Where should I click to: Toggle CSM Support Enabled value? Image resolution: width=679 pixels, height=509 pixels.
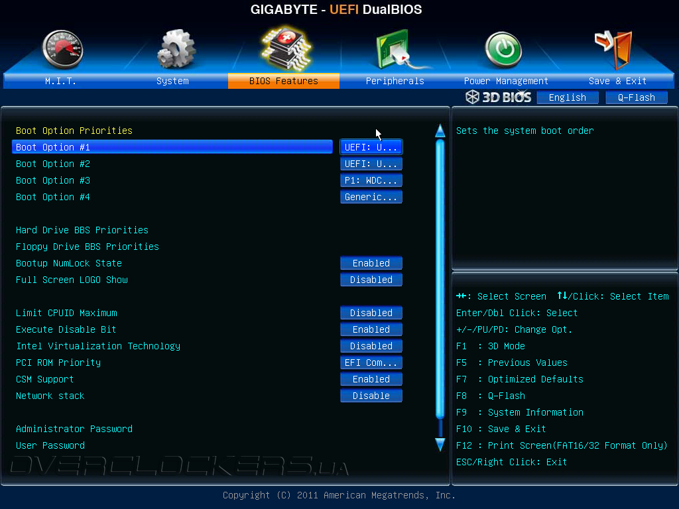(371, 379)
